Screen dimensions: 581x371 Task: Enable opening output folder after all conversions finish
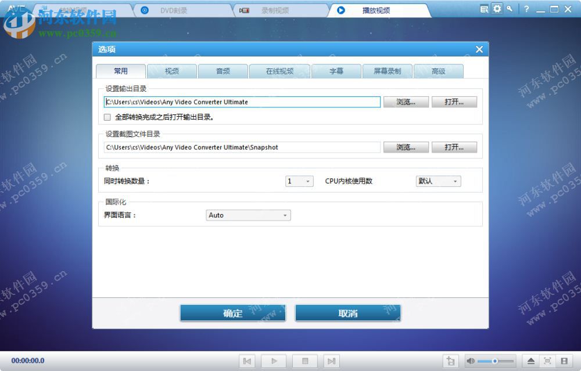[x=107, y=117]
